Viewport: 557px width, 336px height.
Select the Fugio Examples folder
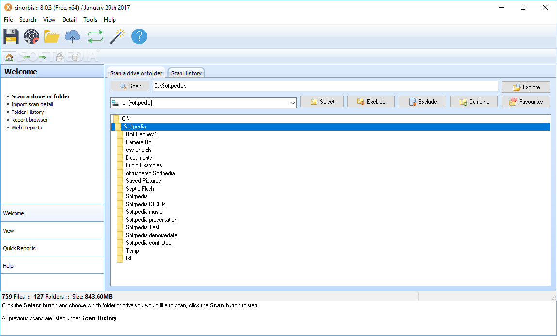coord(144,165)
